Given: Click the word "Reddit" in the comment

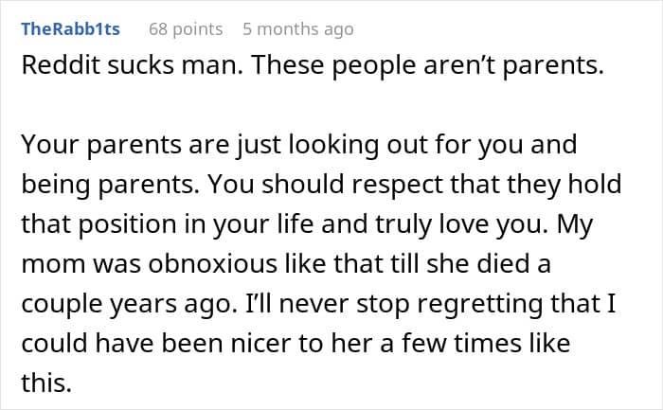Looking at the screenshot, I should coord(53,69).
